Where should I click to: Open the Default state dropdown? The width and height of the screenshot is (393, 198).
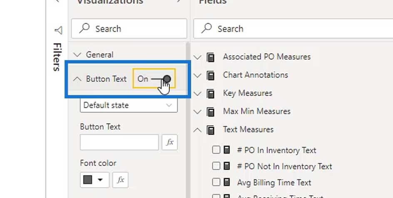[128, 105]
